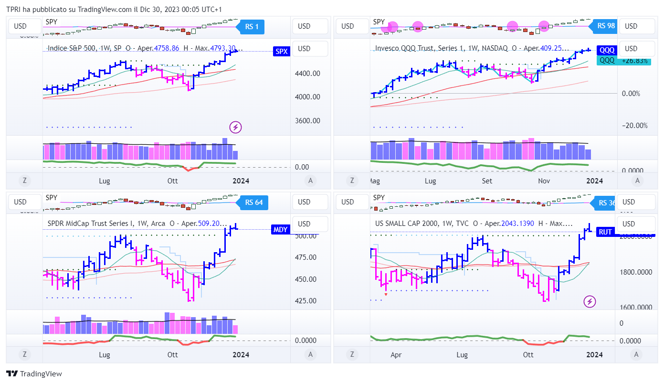664x384 pixels.
Task: Click the cyan QQQ +26.83% label
Action: (623, 61)
